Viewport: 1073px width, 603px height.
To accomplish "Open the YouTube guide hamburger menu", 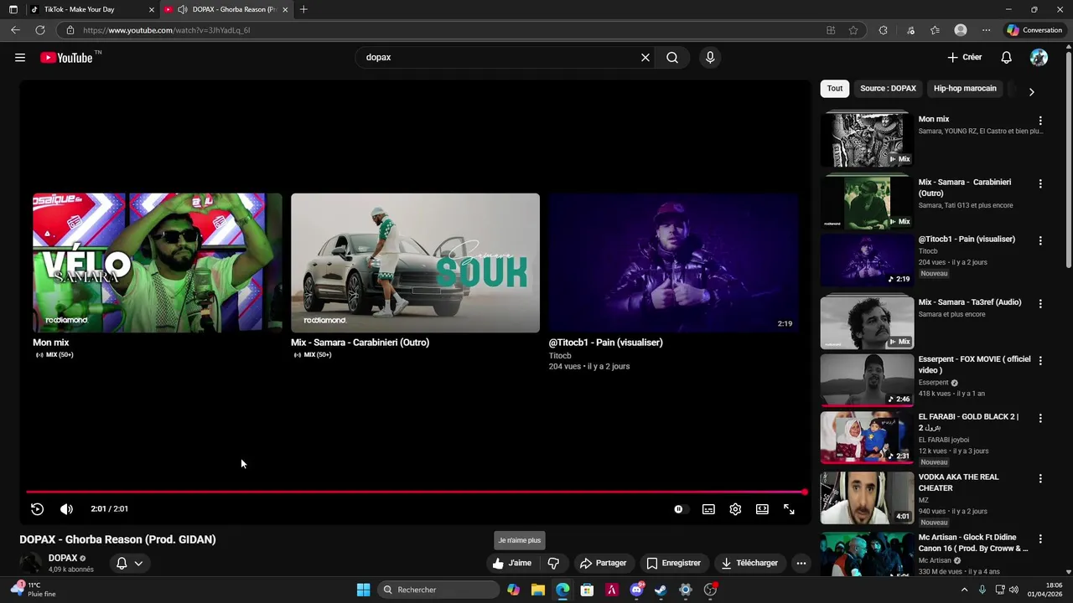I will click(x=20, y=58).
